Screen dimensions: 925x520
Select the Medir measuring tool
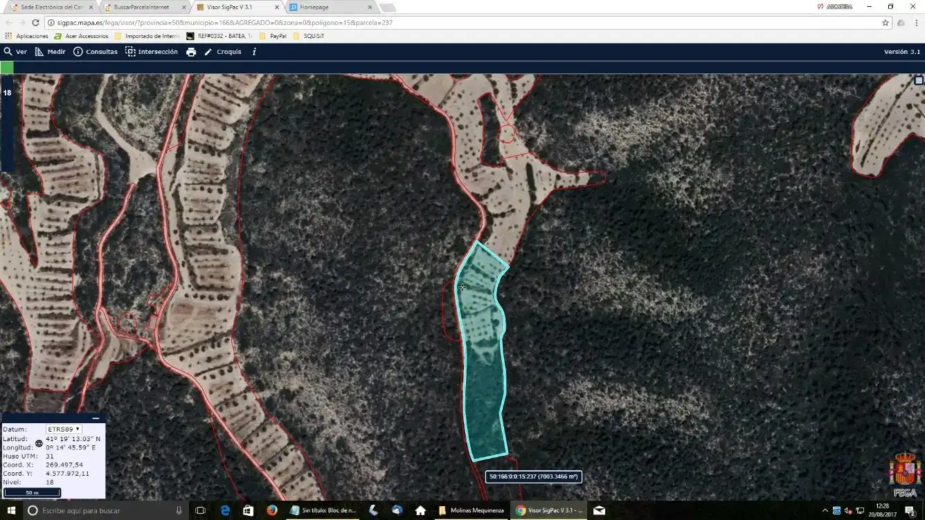click(x=50, y=52)
